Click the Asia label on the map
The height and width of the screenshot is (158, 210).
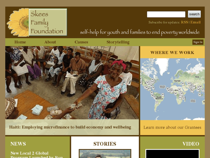[197, 77]
